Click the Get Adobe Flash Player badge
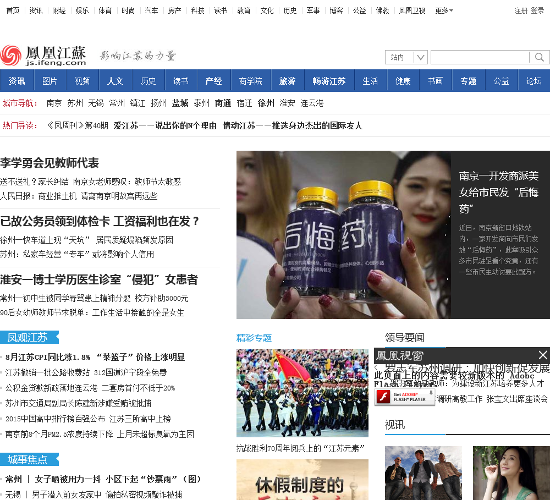The image size is (550, 500). click(x=405, y=397)
